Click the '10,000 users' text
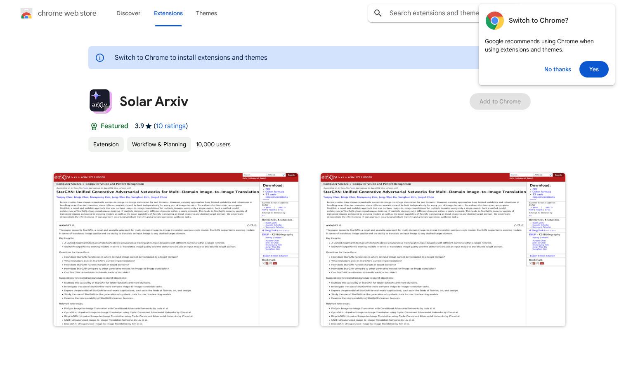The height and width of the screenshot is (371, 619). [x=213, y=144]
